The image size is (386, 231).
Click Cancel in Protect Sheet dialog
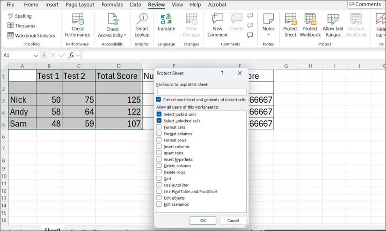tap(233, 220)
